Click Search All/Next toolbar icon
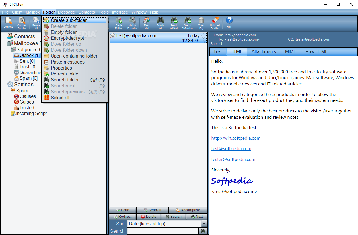 pos(174,23)
